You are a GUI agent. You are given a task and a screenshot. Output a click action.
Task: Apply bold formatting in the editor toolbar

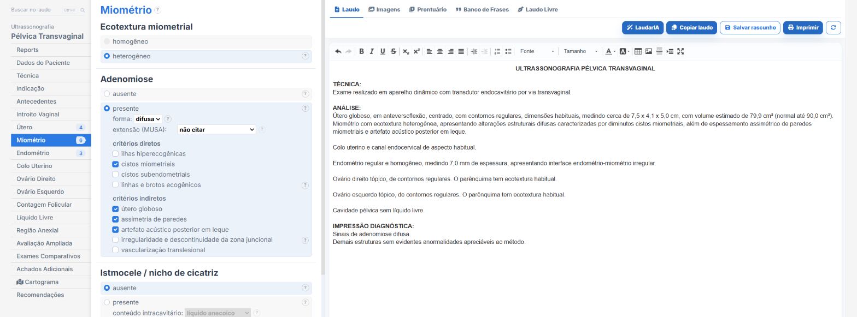(361, 51)
